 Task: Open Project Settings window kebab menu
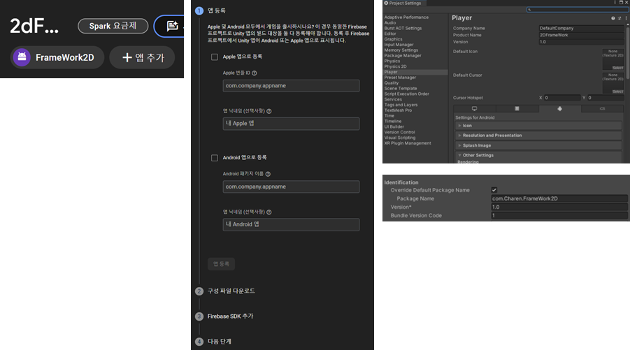pyautogui.click(x=615, y=2)
